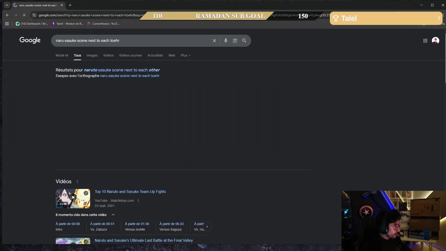446x251 pixels.
Task: Open the Vidéos section three-dot menu
Action: [77, 182]
